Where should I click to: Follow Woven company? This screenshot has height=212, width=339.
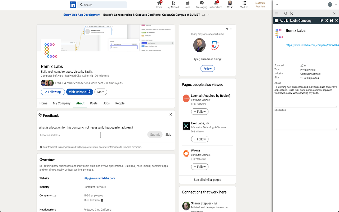tap(200, 167)
